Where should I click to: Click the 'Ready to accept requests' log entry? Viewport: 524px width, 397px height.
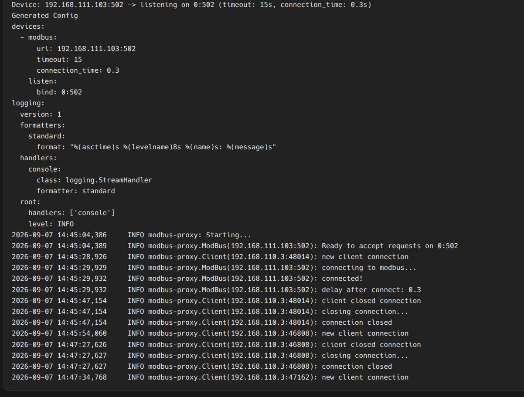pyautogui.click(x=235, y=246)
